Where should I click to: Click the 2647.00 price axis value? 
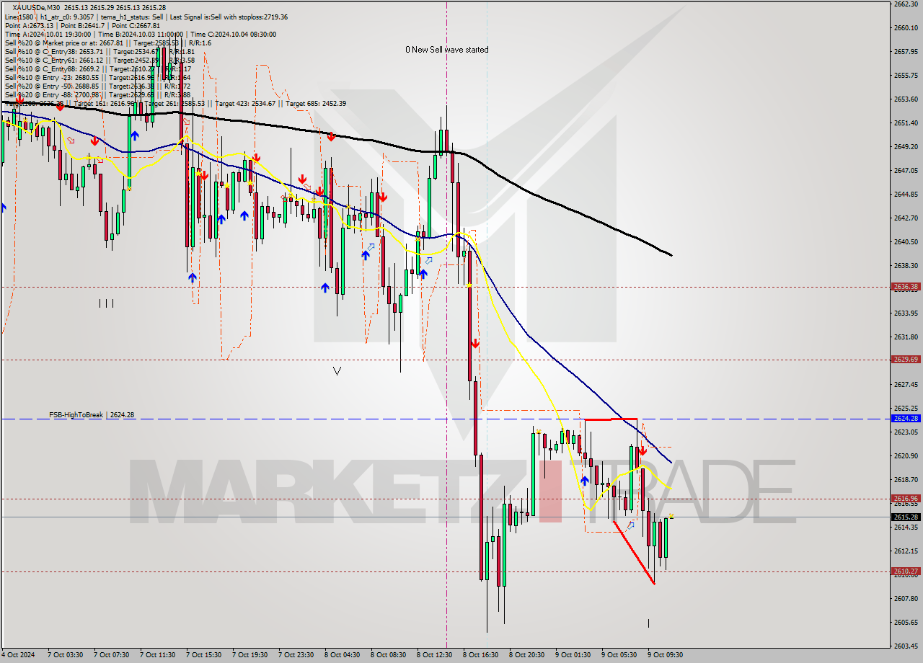pyautogui.click(x=906, y=170)
